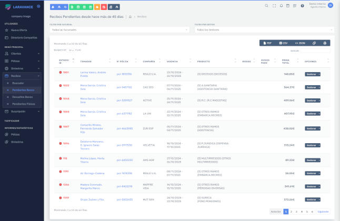340x221 pixels.
Task: Open the 'Todas las Sucursales' dropdown
Action: [x=118, y=29]
